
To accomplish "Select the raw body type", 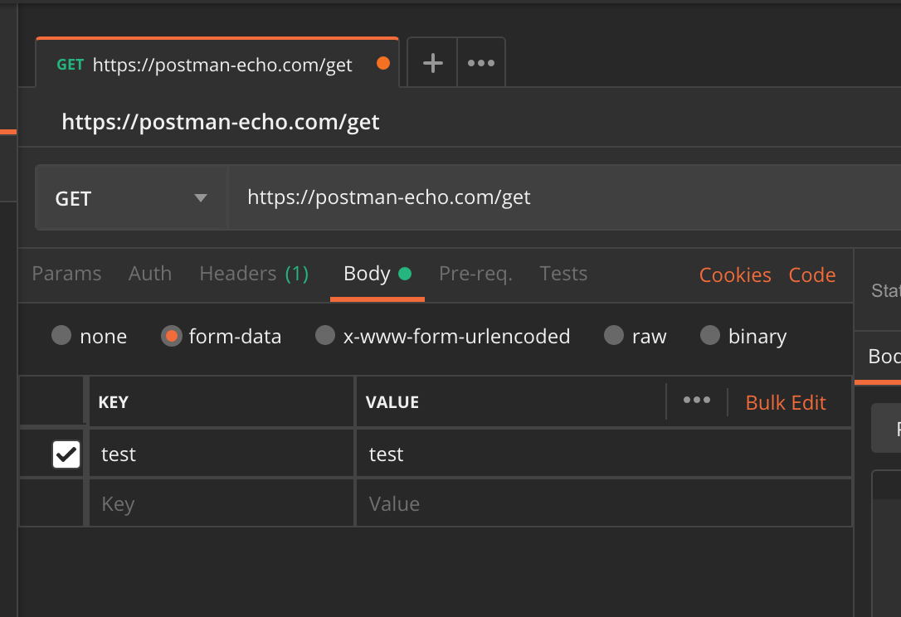I will 636,336.
